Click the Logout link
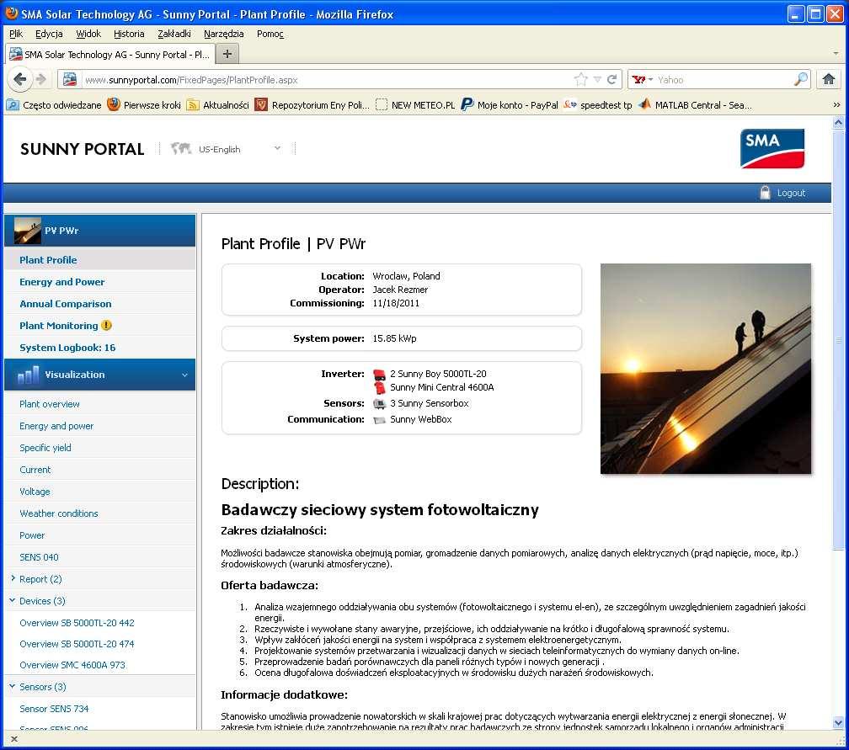This screenshot has height=750, width=849. [x=792, y=194]
